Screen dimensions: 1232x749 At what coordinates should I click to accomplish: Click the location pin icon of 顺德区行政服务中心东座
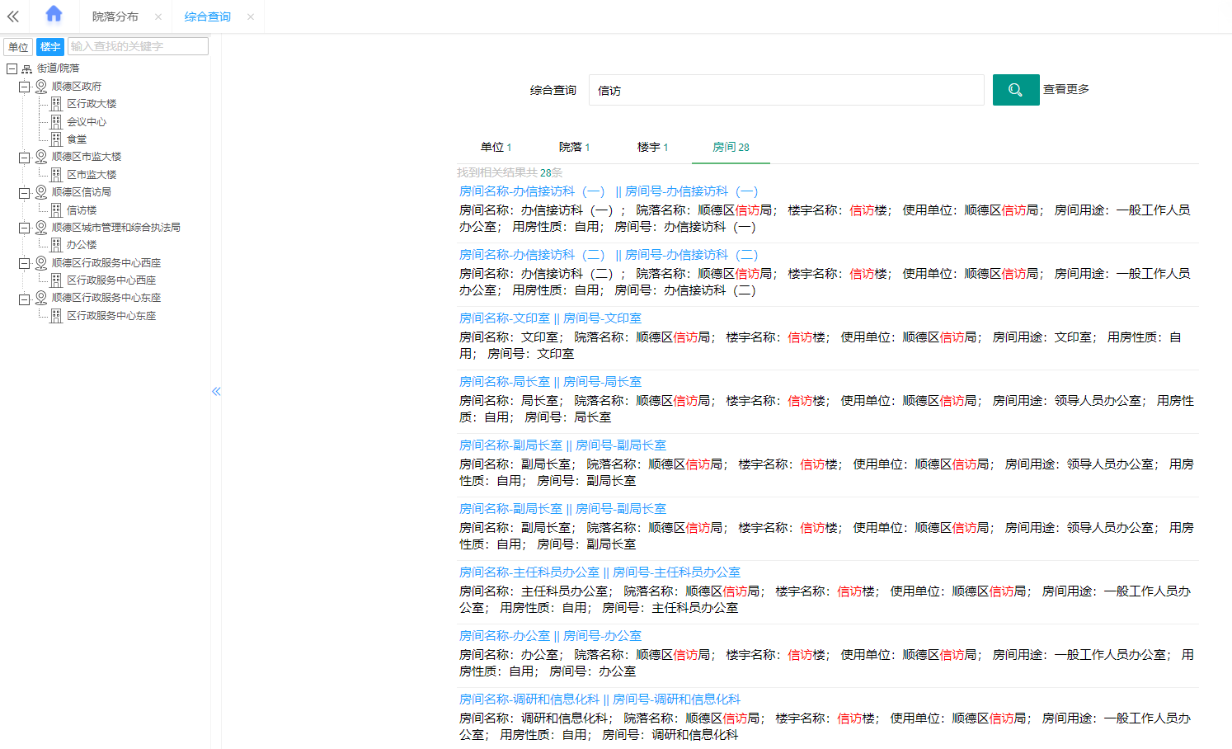41,297
